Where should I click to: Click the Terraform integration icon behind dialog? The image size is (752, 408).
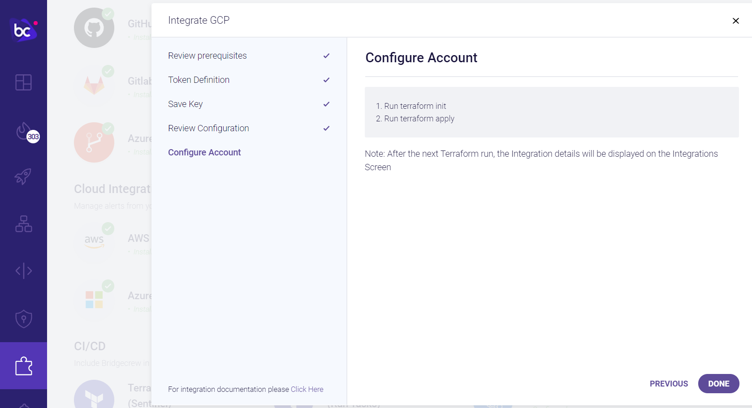(x=94, y=394)
